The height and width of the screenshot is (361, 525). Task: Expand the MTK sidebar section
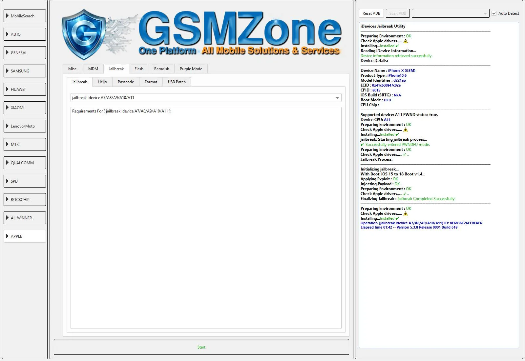pyautogui.click(x=25, y=145)
